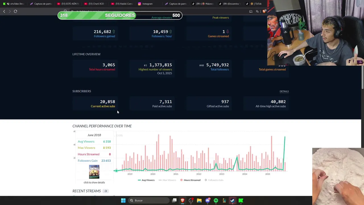Open Task View on the taskbar

(x=174, y=200)
